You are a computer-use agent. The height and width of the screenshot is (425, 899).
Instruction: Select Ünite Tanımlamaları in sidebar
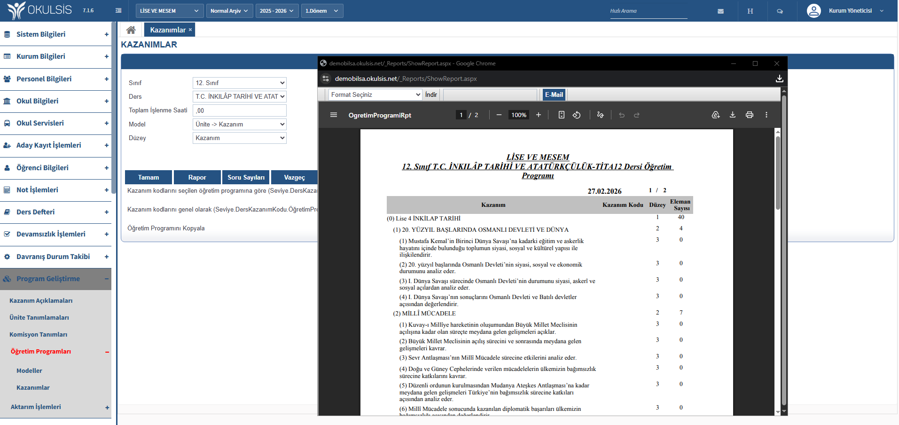tap(39, 318)
